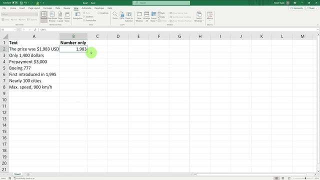This screenshot has height=180, width=320.
Task: Open the Zoom dialog
Action: tap(115, 15)
